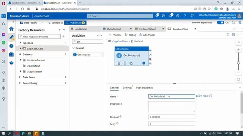Collapse the Factory Resources pane
The image size is (243, 136).
tap(64, 30)
